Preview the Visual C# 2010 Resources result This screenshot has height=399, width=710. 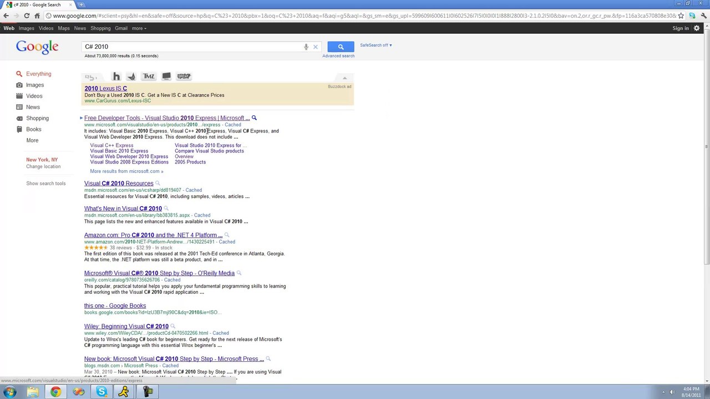coord(158,183)
